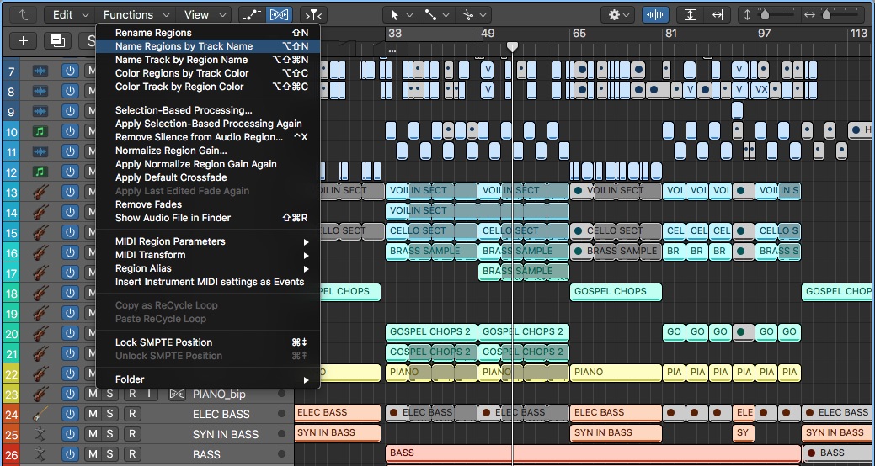
Task: Solo the SYN IN BASS track
Action: tap(110, 434)
